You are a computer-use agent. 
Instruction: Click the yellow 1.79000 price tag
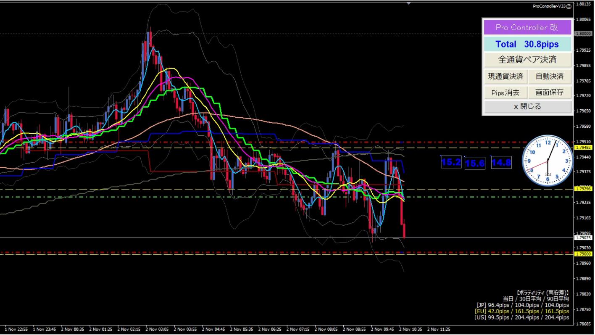tap(584, 254)
